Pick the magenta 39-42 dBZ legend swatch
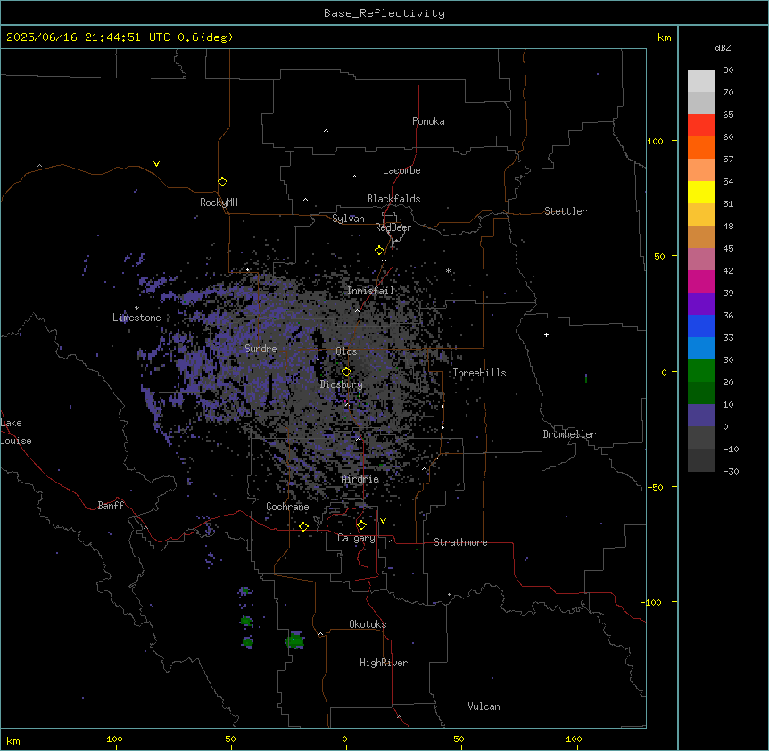Image resolution: width=769 pixels, height=751 pixels. (701, 281)
